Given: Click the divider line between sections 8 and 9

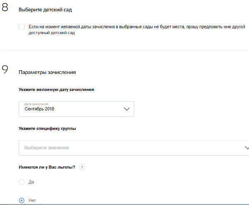Looking at the screenshot, I should coord(124,50).
